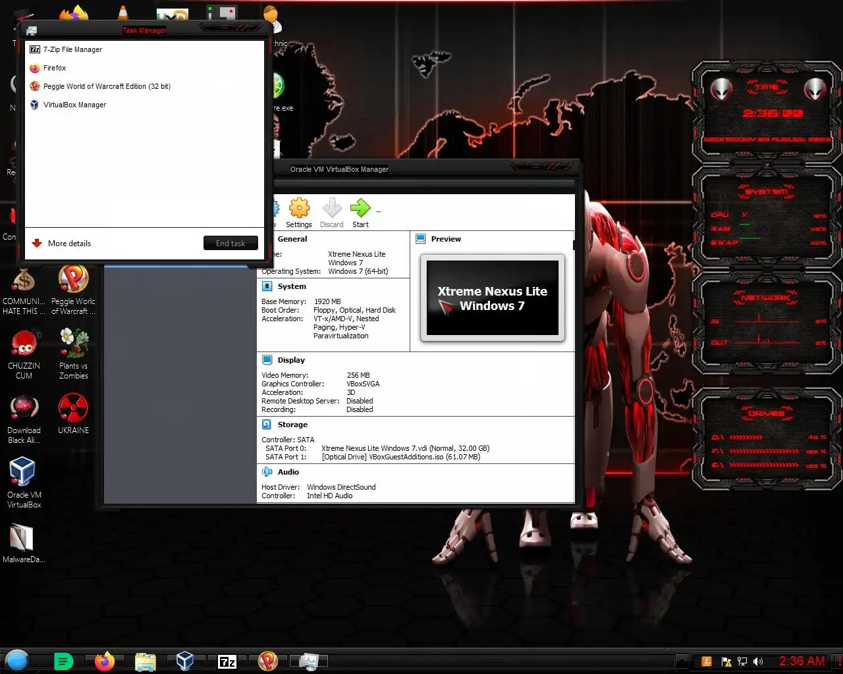Click the Task Manager window title bar icon

tap(32, 30)
